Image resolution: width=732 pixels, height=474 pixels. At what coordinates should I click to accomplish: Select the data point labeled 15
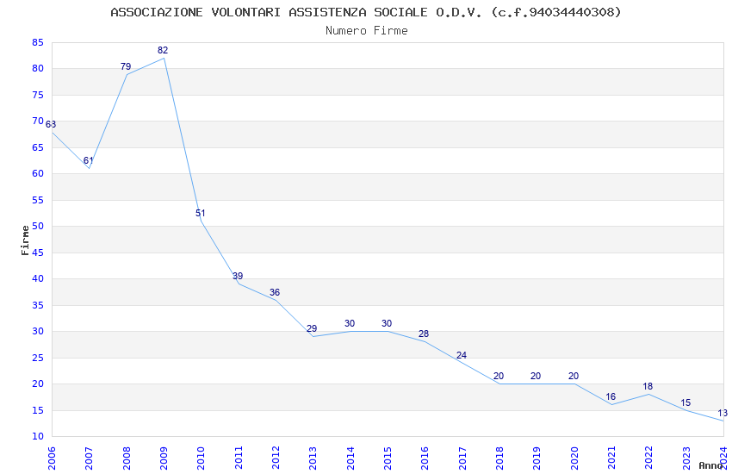pyautogui.click(x=685, y=402)
